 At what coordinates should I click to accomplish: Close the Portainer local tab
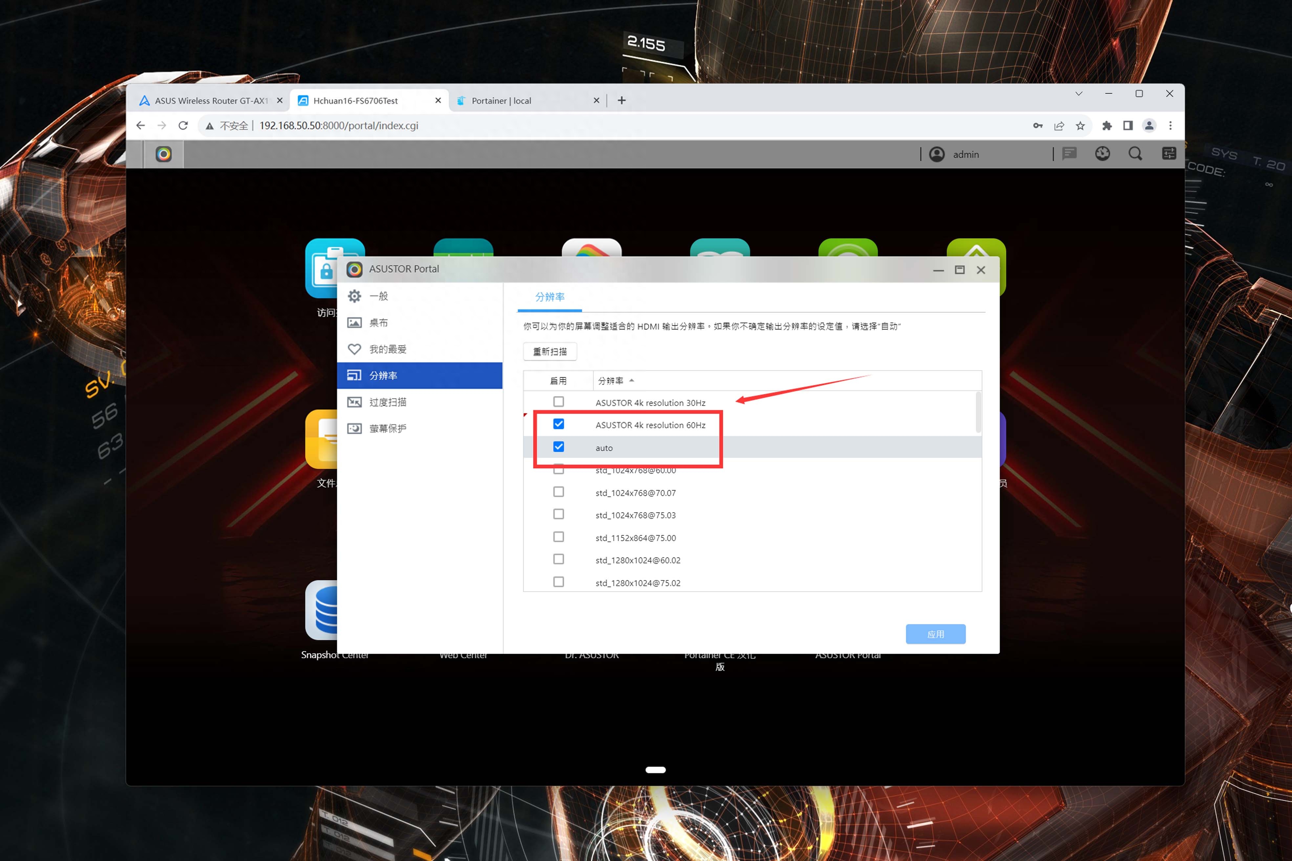596,100
